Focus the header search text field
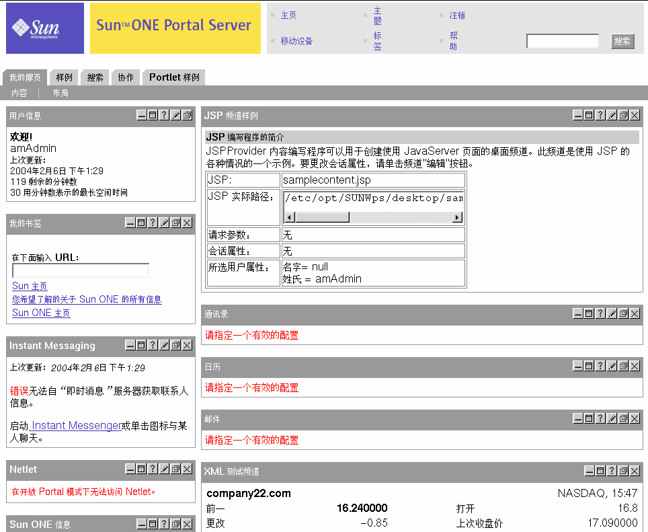This screenshot has height=532, width=648. [563, 41]
